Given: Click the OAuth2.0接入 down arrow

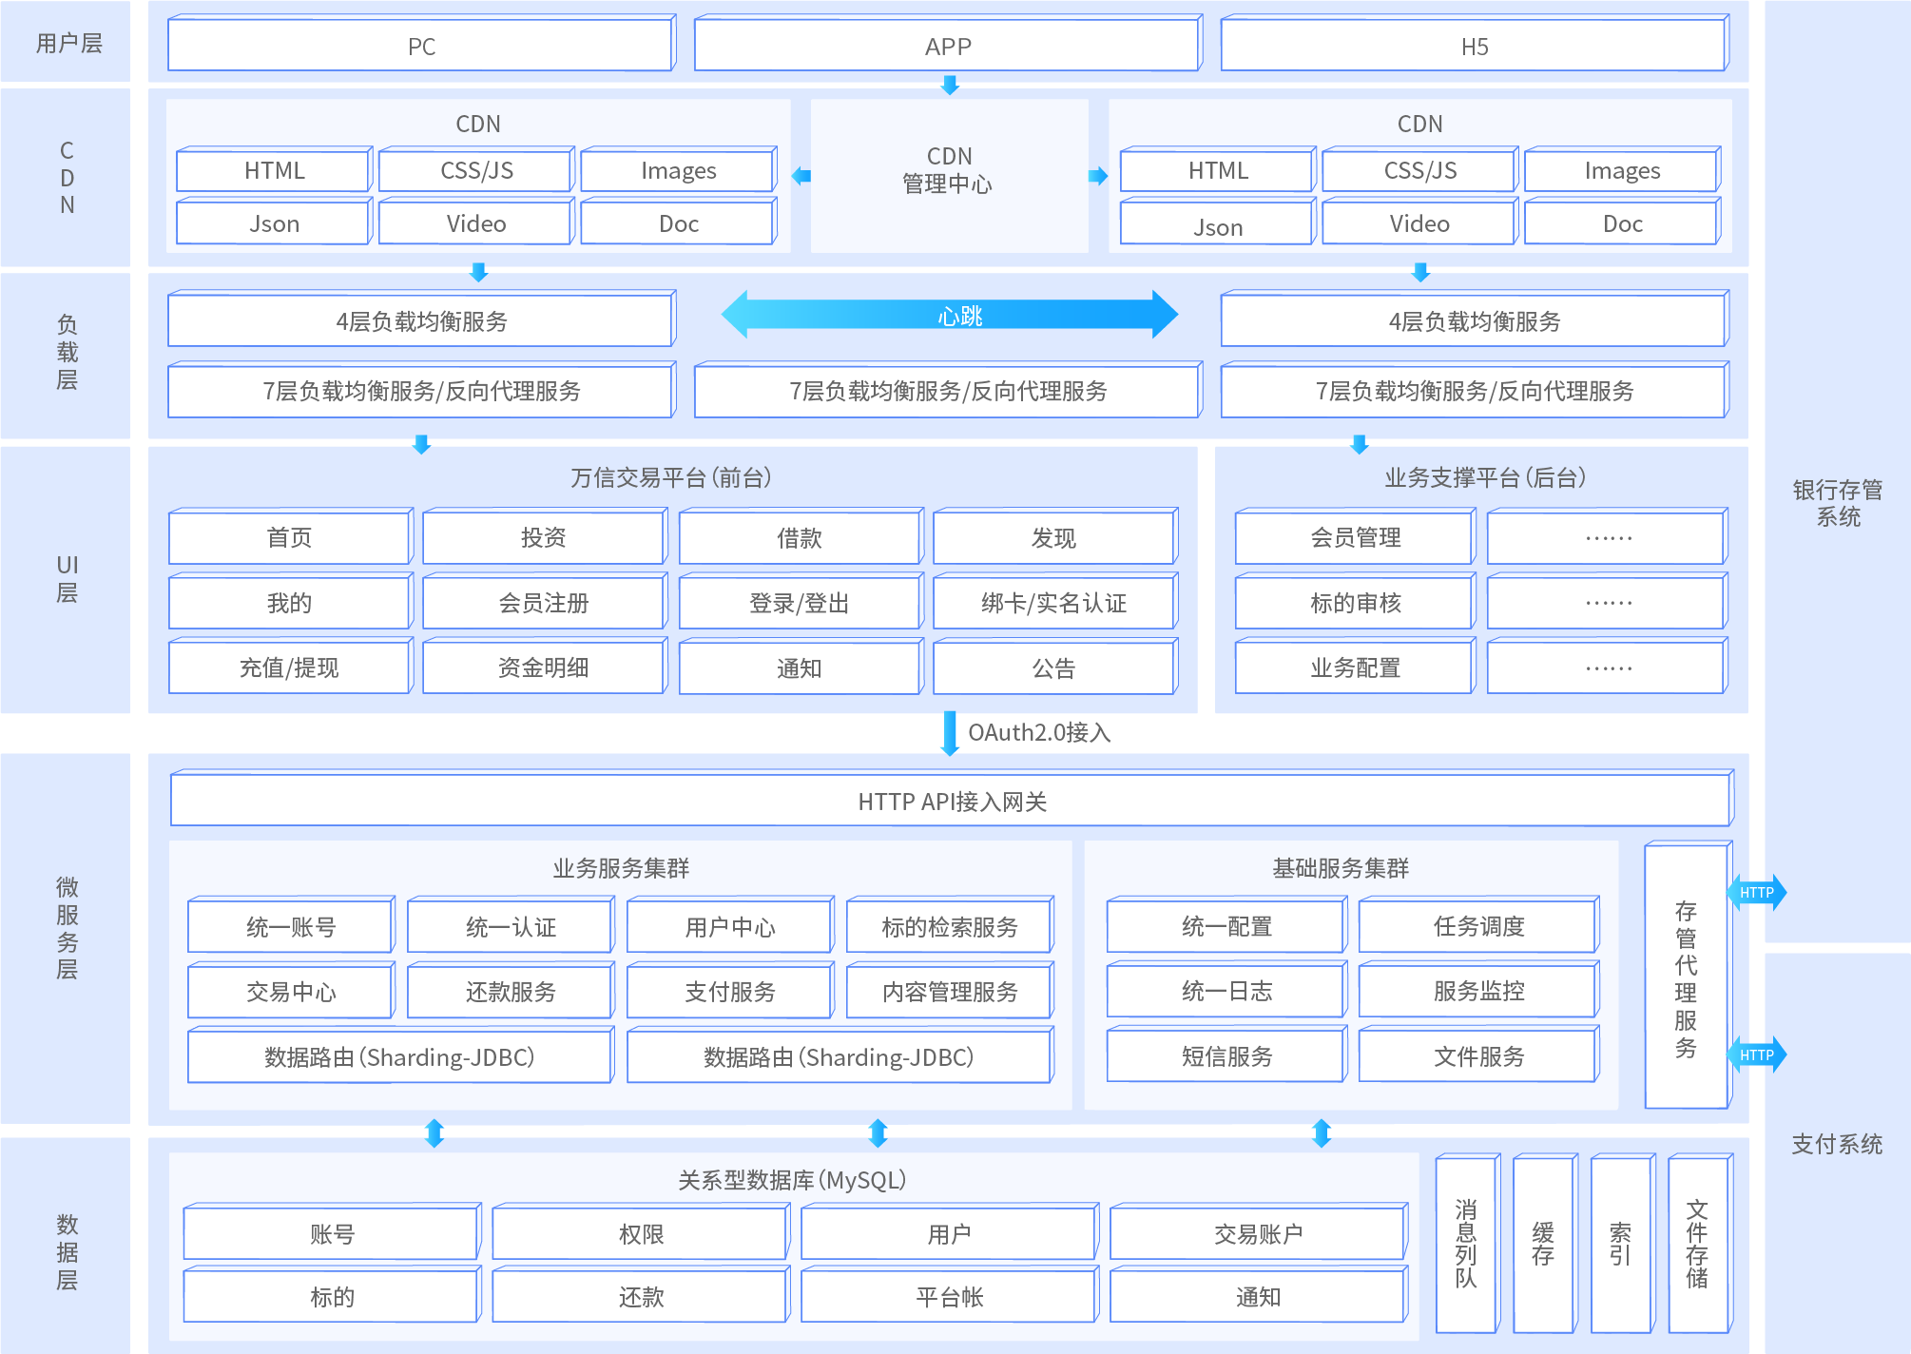Looking at the screenshot, I should [949, 732].
